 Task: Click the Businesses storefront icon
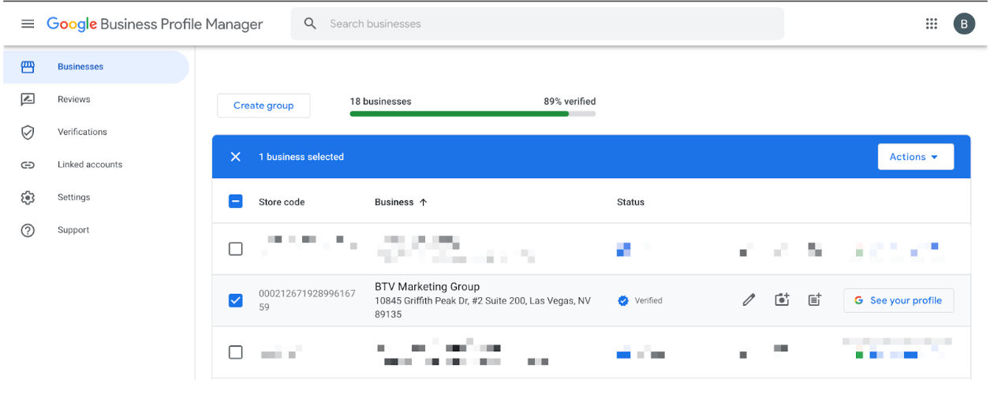tap(28, 67)
